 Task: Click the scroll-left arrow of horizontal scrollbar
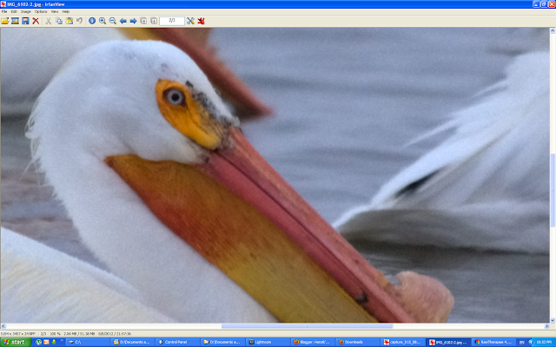coord(3,326)
